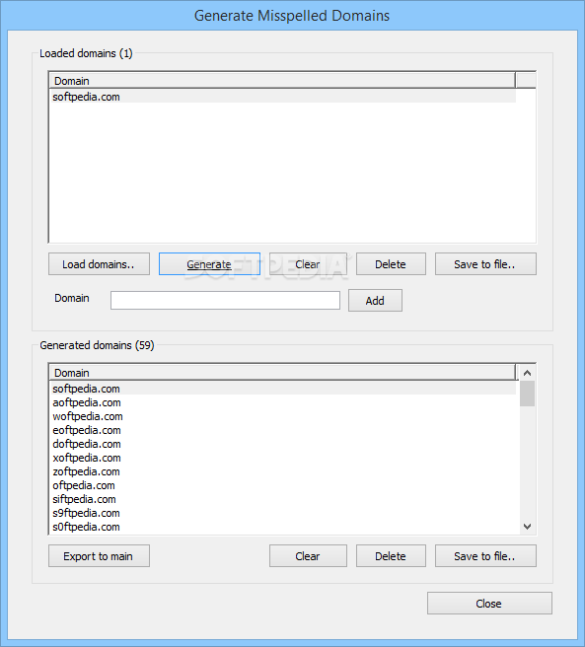Select xoftpedia.com in the generated list
The image size is (585, 647).
283,458
